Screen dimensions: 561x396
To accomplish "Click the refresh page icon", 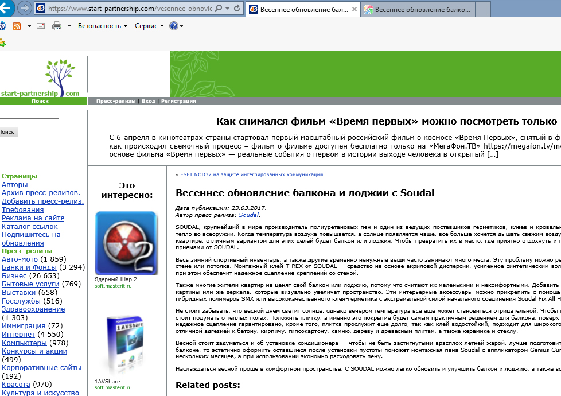I will click(x=237, y=8).
